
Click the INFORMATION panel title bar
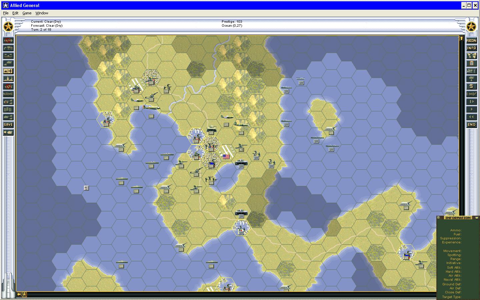click(458, 218)
